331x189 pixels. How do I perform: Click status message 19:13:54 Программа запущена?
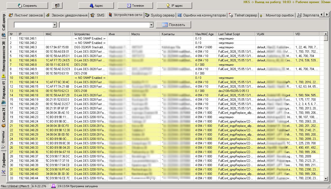78,186
